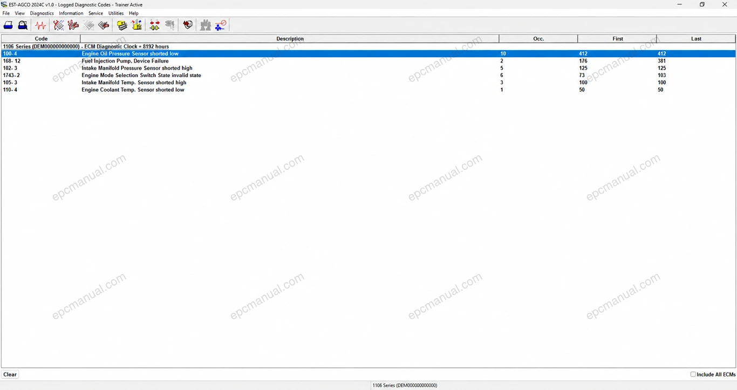The image size is (737, 390).
Task: Open the File menu
Action: pos(6,13)
